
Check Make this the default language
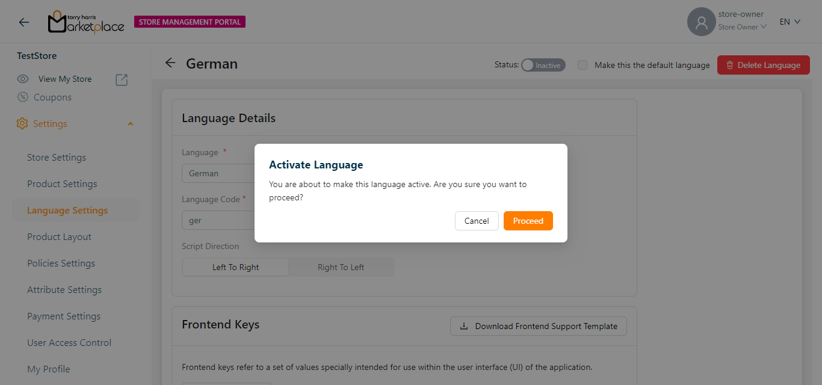[x=583, y=65]
